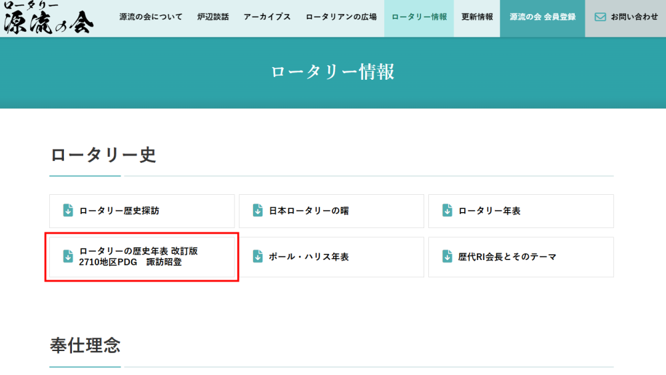Click download icon beside 日本ロータリーの曙
The image size is (666, 375).
tap(257, 210)
